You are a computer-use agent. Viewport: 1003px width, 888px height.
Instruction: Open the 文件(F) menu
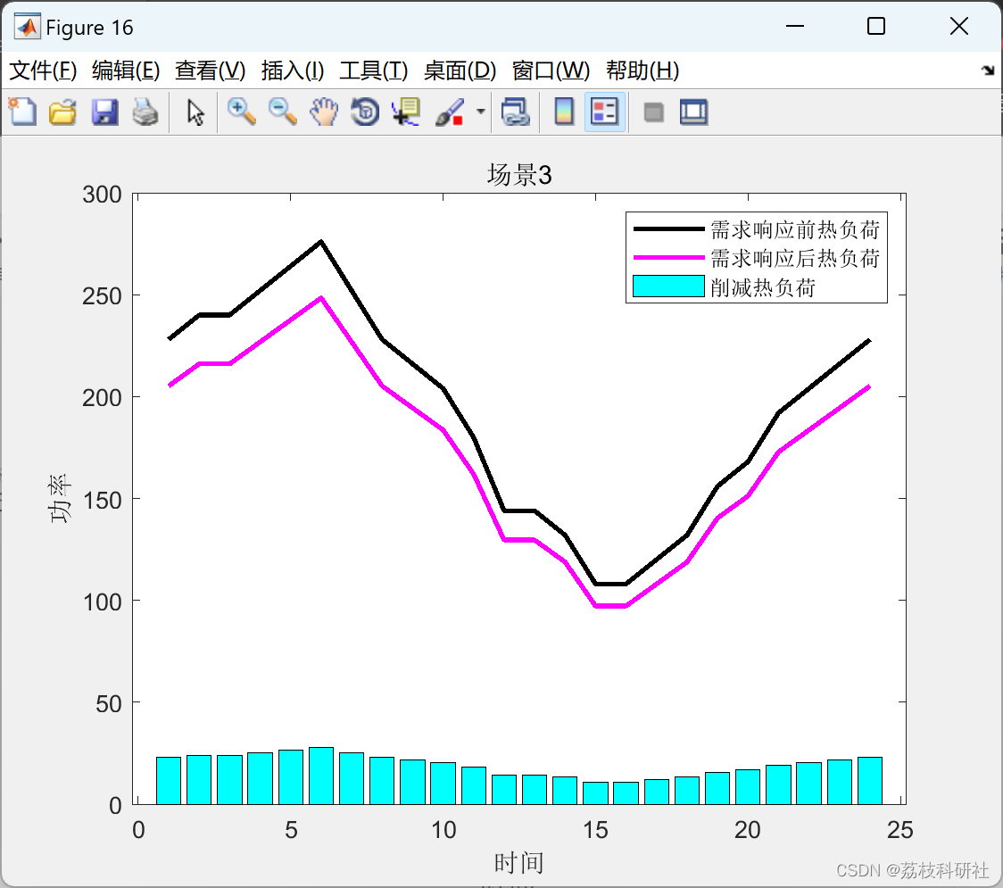[x=43, y=71]
